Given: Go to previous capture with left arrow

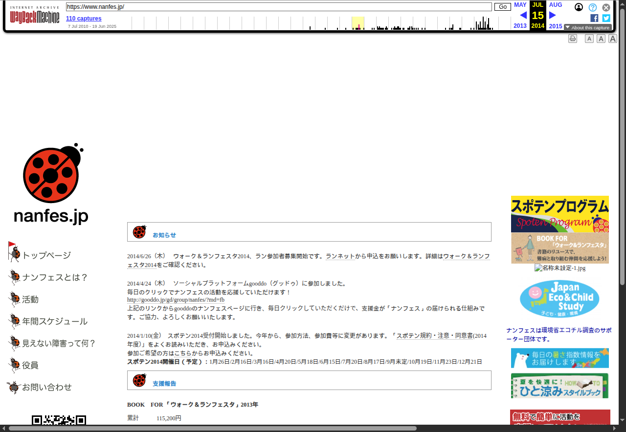Looking at the screenshot, I should pos(523,15).
